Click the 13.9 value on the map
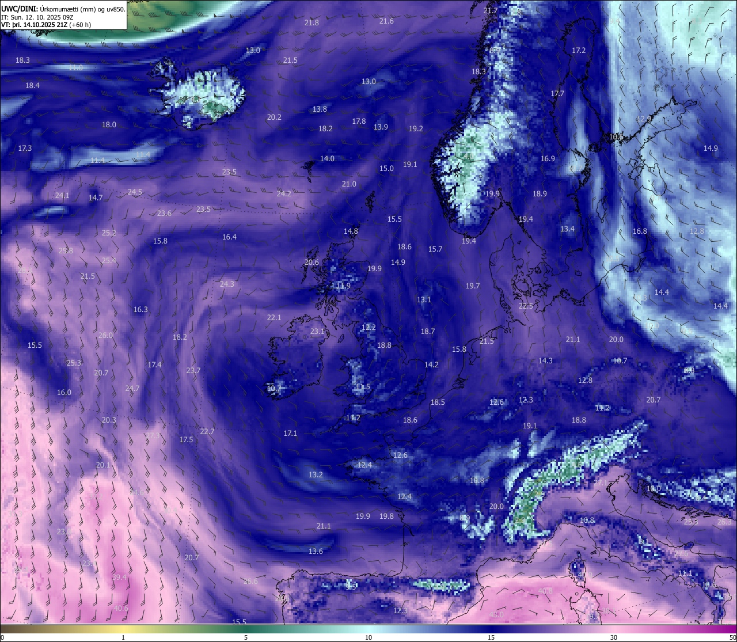 point(381,127)
